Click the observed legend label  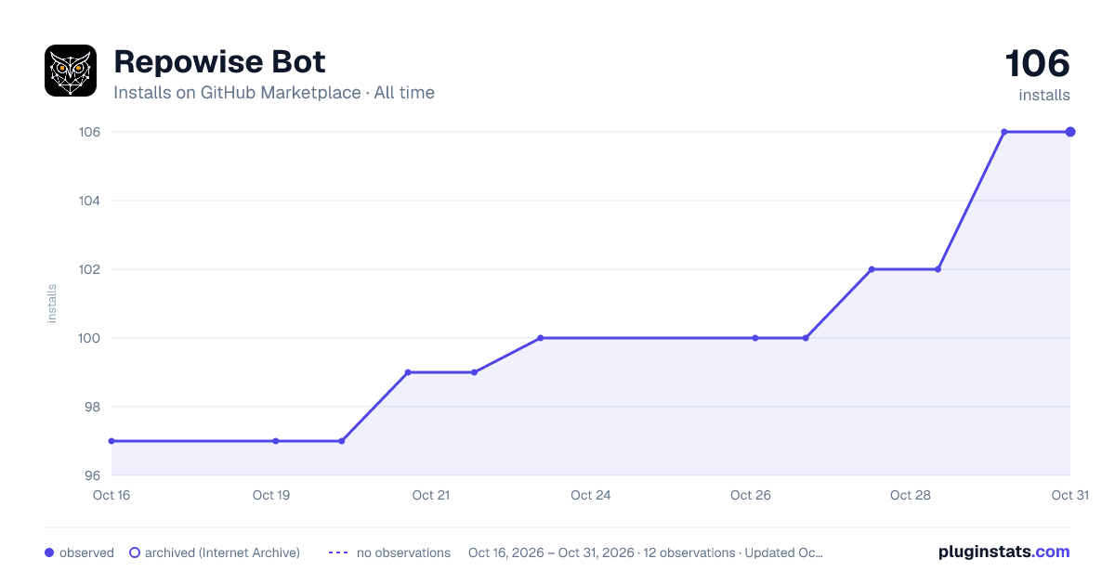(86, 552)
